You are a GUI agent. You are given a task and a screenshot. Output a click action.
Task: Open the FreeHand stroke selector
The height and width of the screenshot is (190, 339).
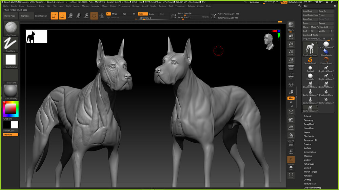11,45
